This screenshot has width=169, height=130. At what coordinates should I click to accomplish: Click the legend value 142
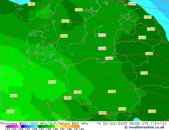pyautogui.click(x=82, y=129)
